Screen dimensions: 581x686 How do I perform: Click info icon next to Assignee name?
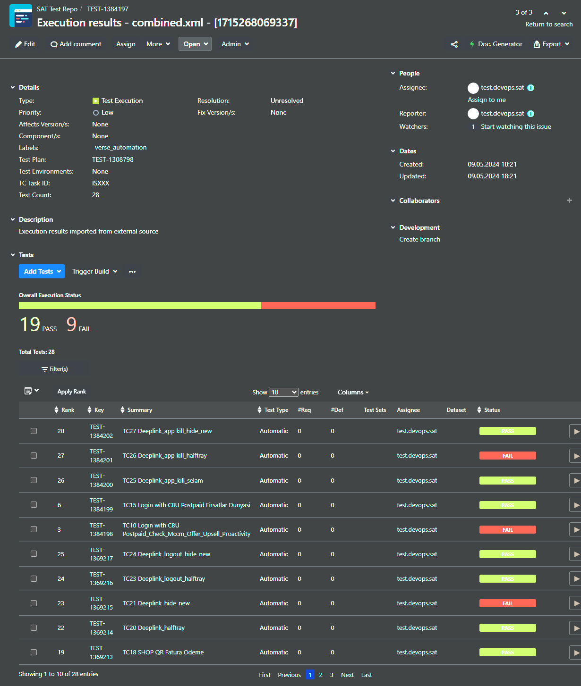pyautogui.click(x=531, y=88)
